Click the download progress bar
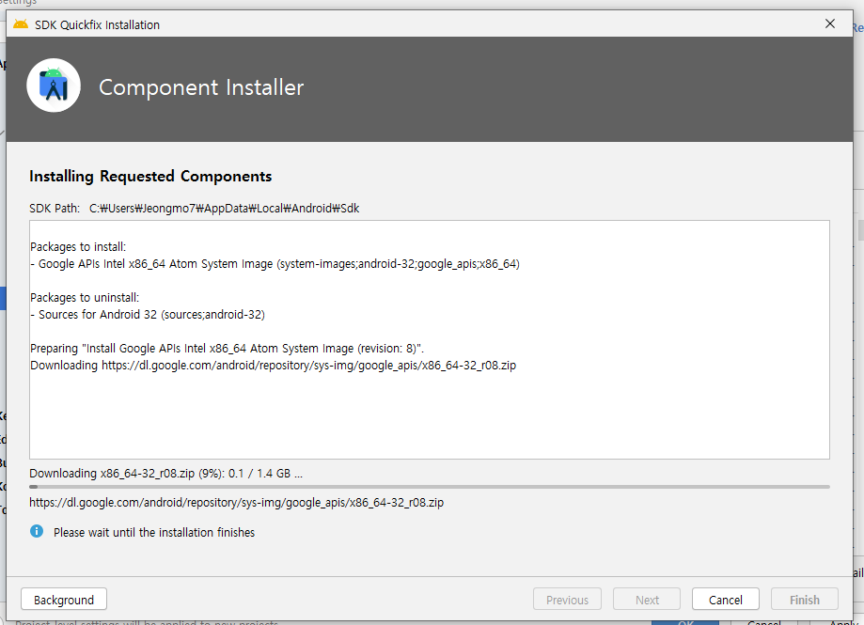Screen dimensions: 864x625 tap(430, 487)
